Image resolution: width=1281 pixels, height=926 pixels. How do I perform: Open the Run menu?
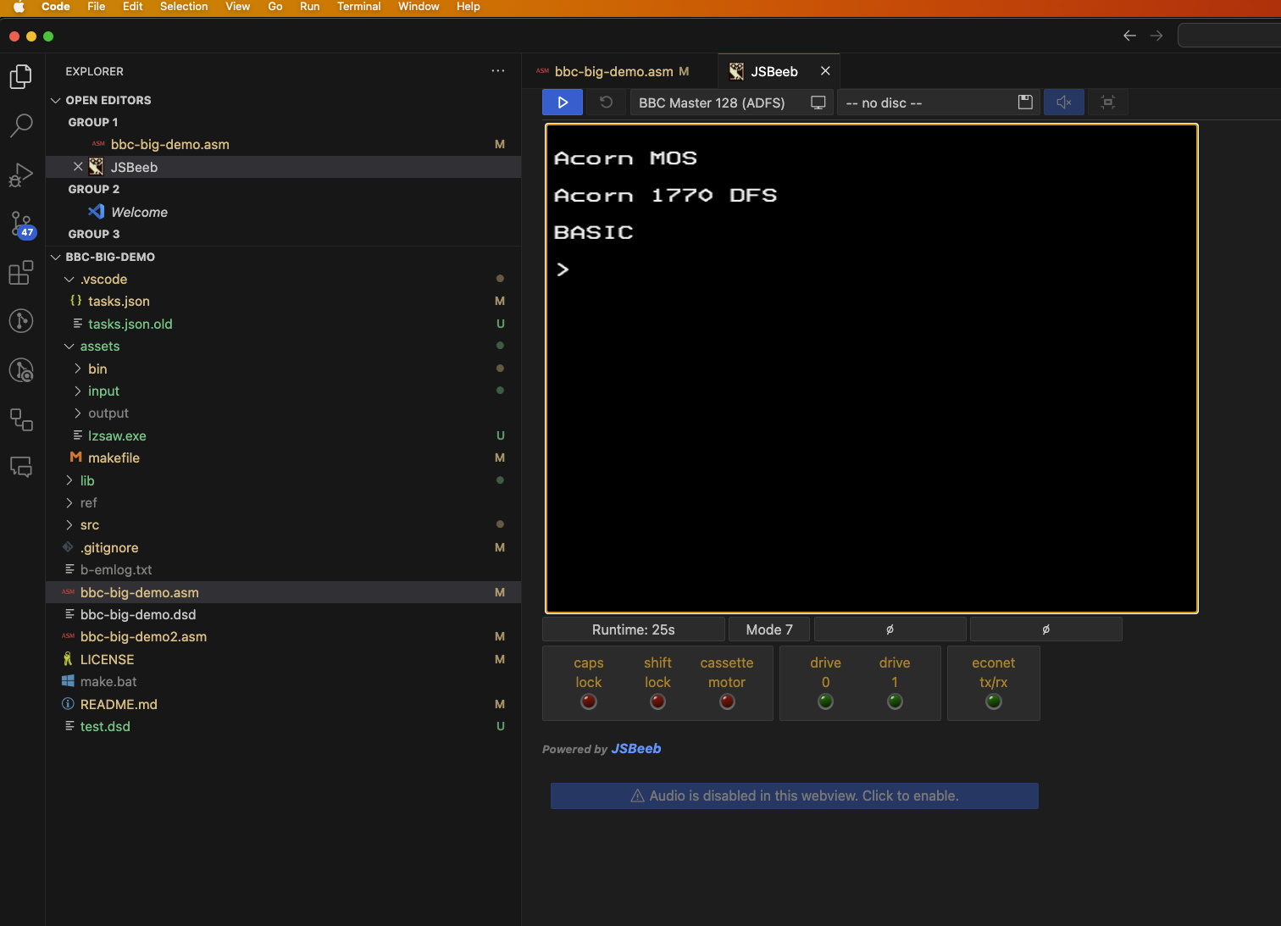(x=310, y=7)
